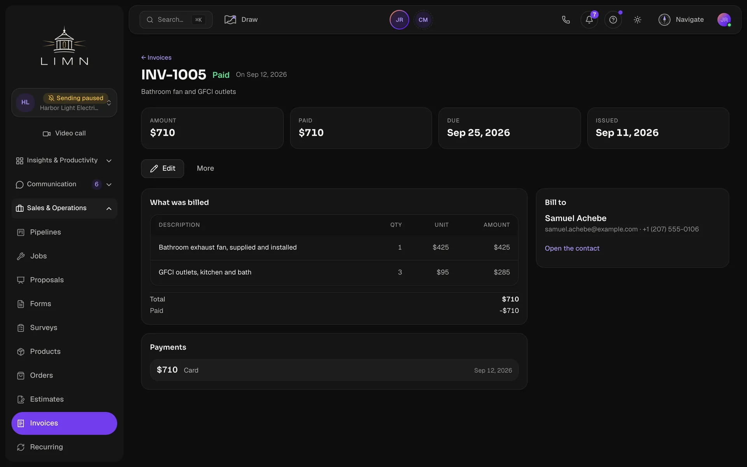Open Orders in sidebar

pyautogui.click(x=64, y=376)
